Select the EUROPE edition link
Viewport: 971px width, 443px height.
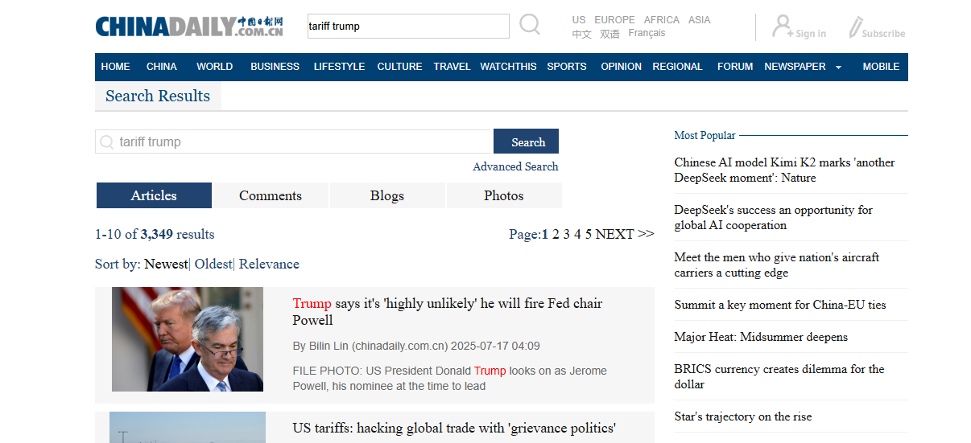(x=614, y=20)
